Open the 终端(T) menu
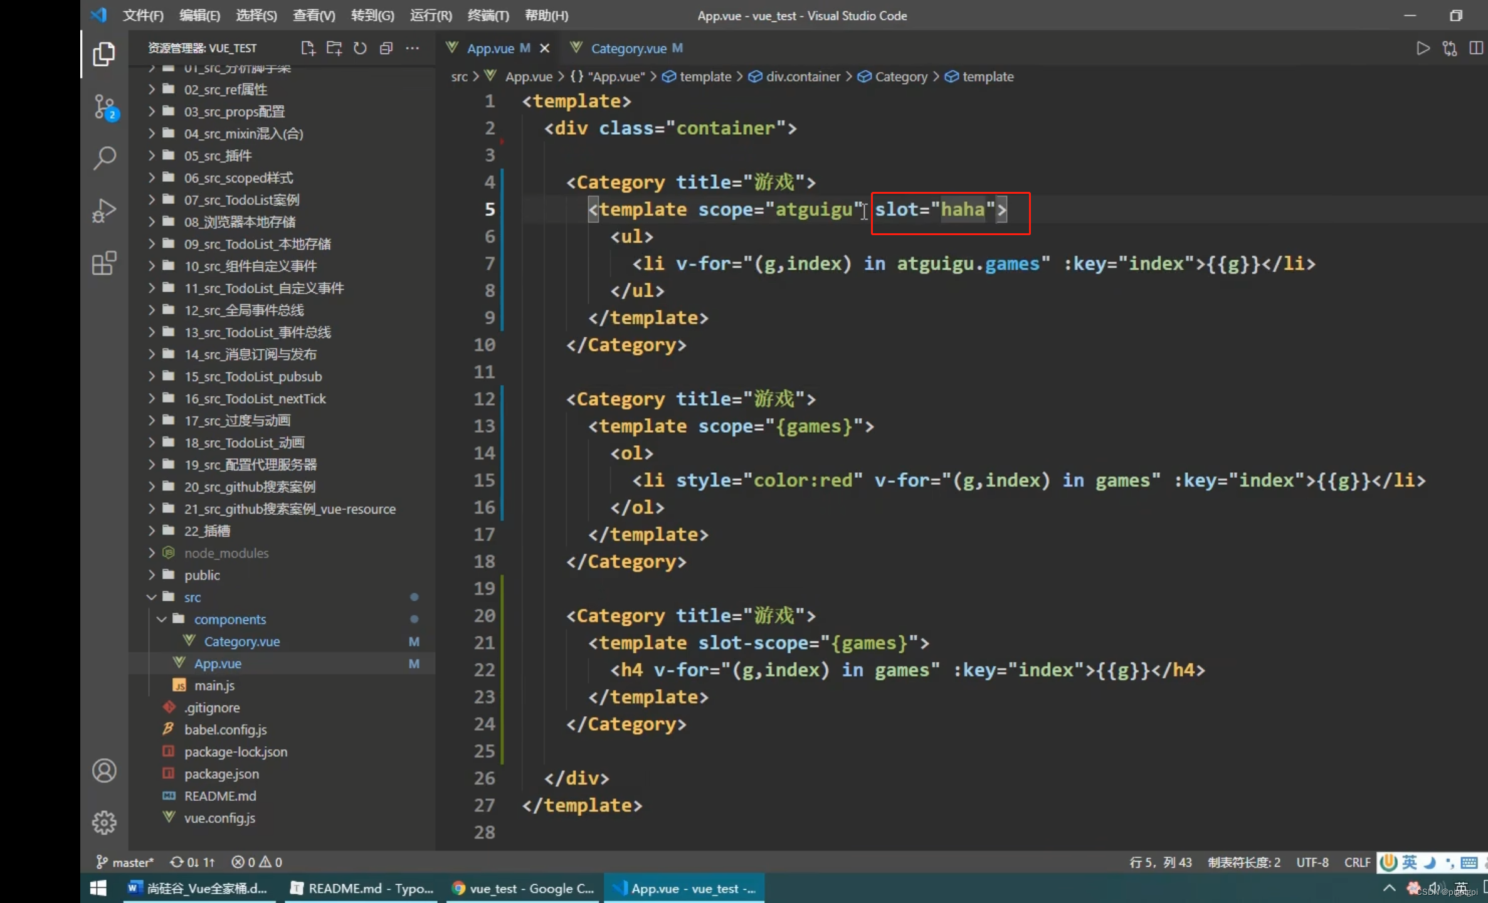 [488, 15]
